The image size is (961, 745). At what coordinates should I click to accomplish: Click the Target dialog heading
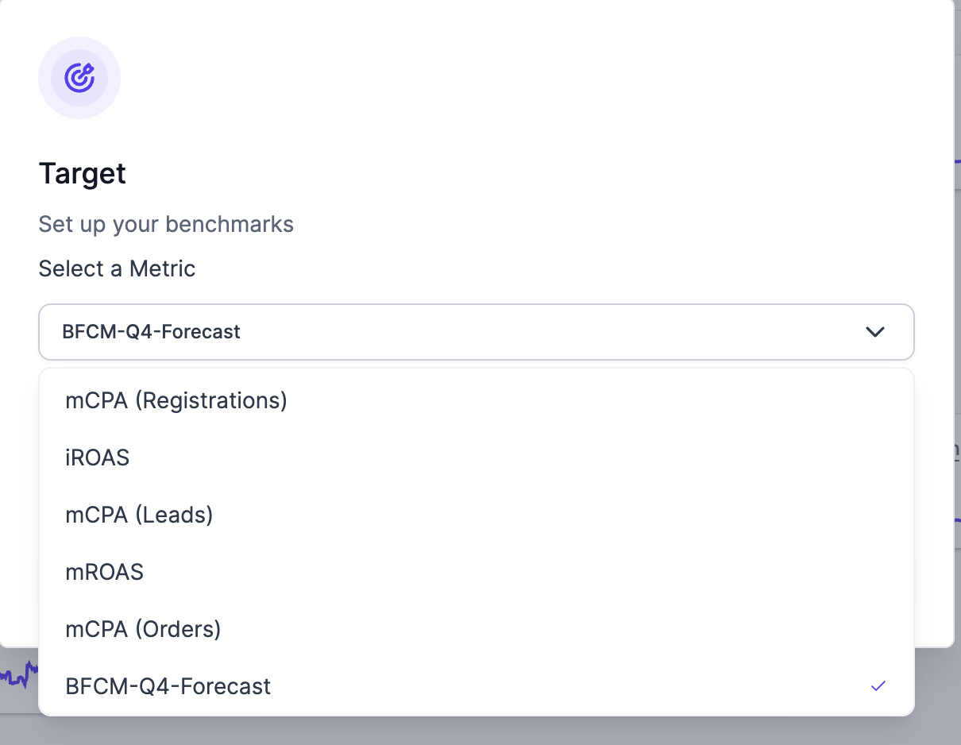point(83,173)
